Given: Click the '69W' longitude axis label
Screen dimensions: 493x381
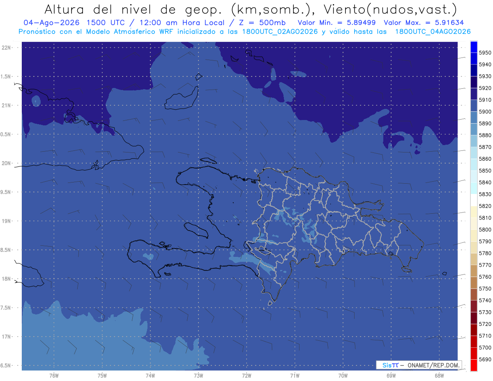Looking at the screenshot, I should [391, 376].
